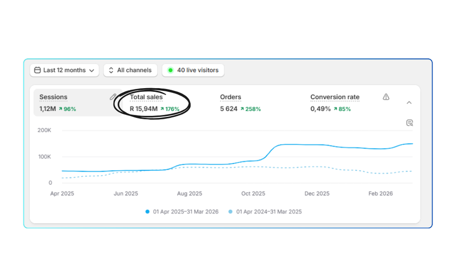This screenshot has height=274, width=456.
Task: Click the warning triangle icon near Conversion rate
Action: click(386, 97)
